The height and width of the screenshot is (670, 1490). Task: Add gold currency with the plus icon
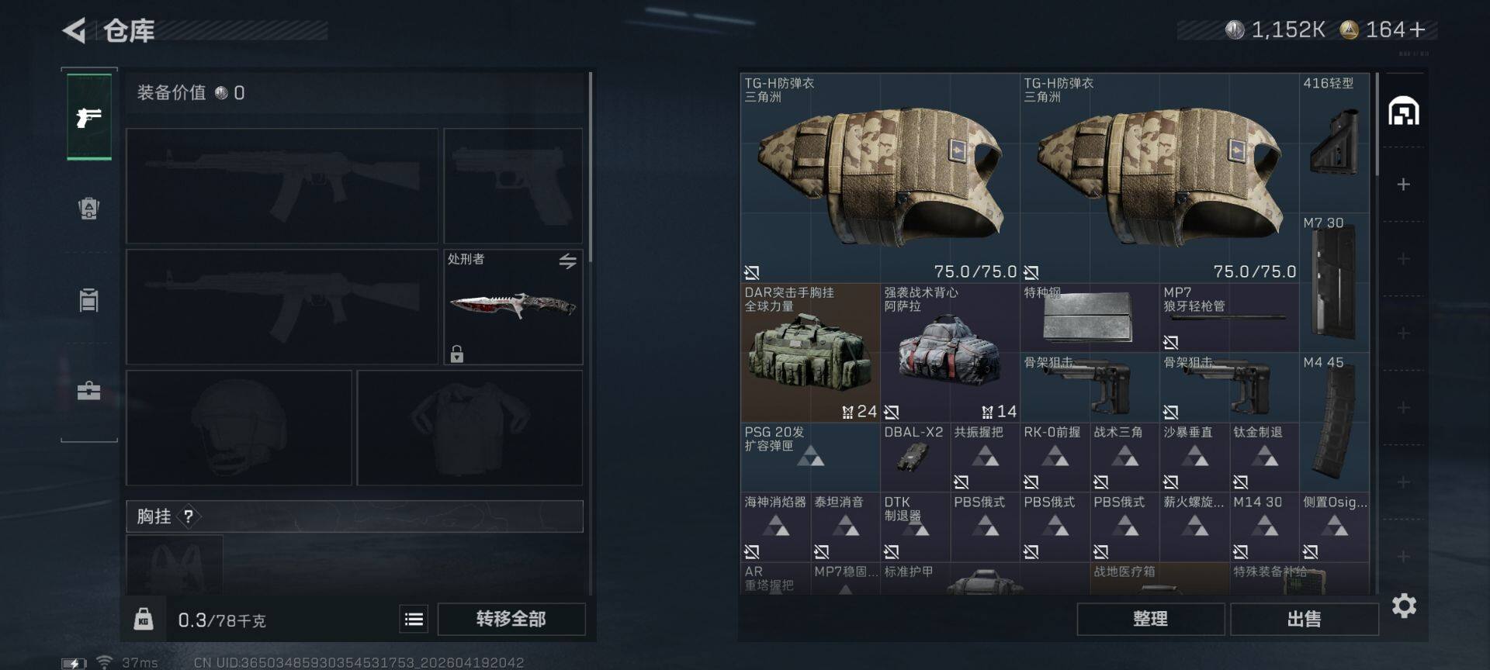tap(1417, 29)
